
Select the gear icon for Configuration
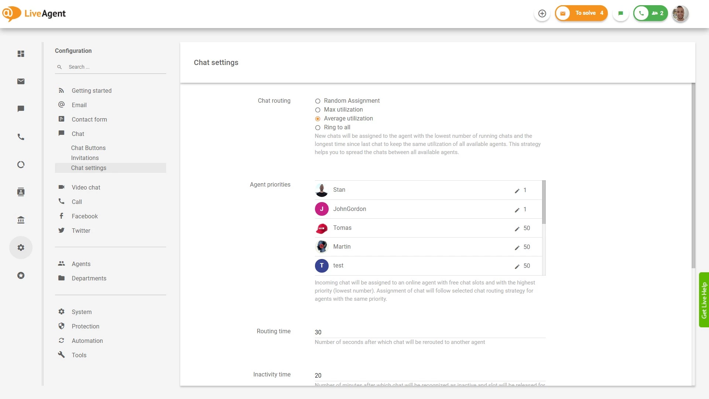click(21, 248)
